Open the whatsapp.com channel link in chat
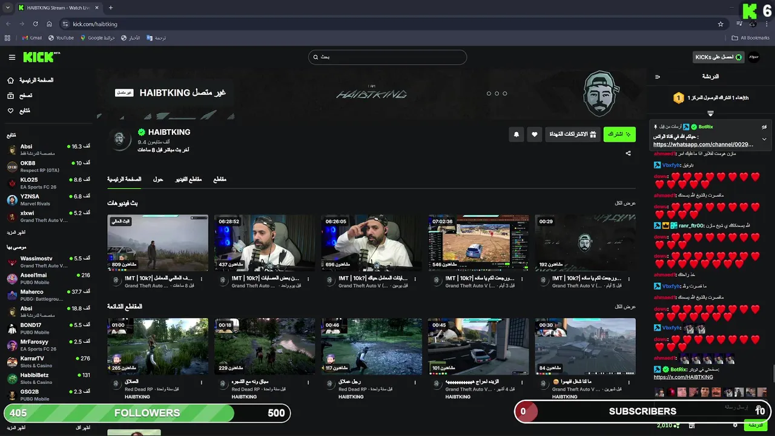 click(x=703, y=145)
